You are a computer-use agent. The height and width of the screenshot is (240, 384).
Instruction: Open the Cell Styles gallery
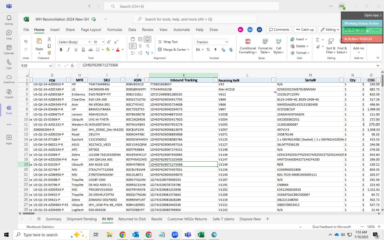279,46
